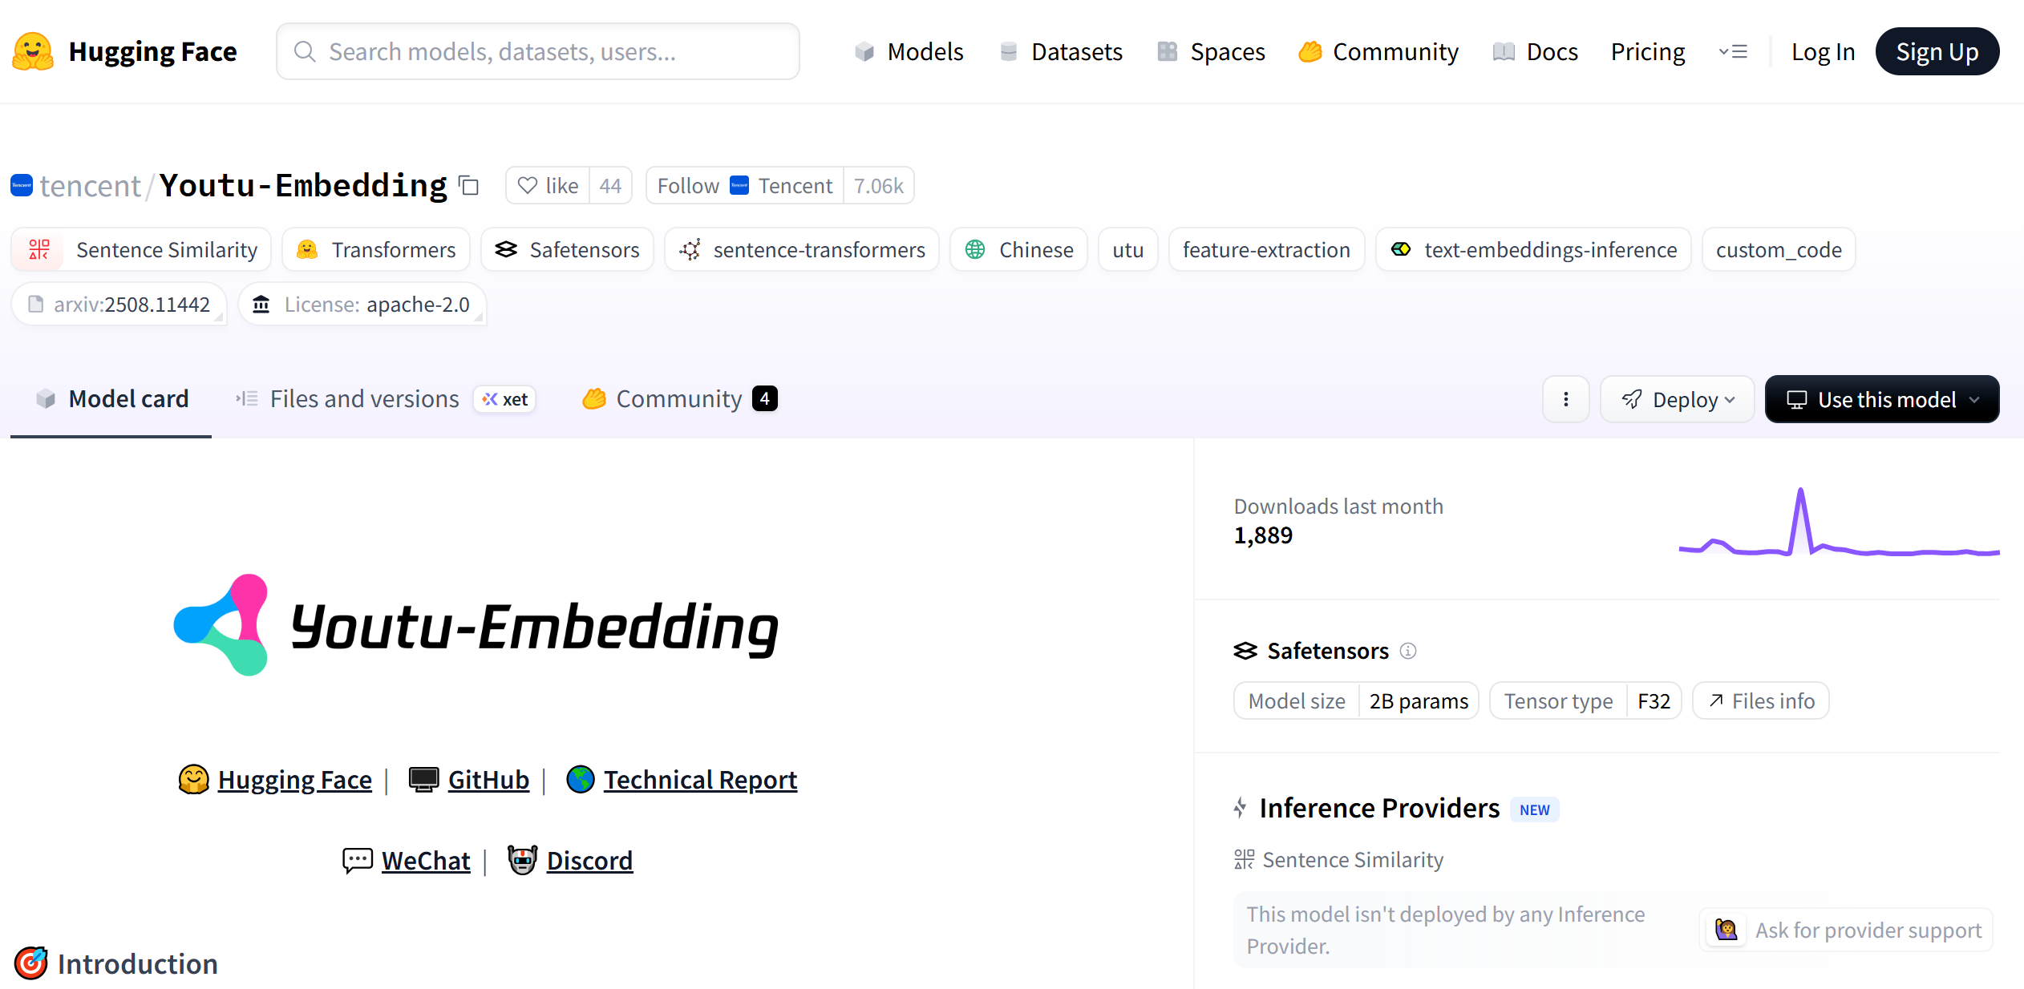Switch to Files and versions tab
Viewport: 2024px width, 989px height.
[x=364, y=399]
